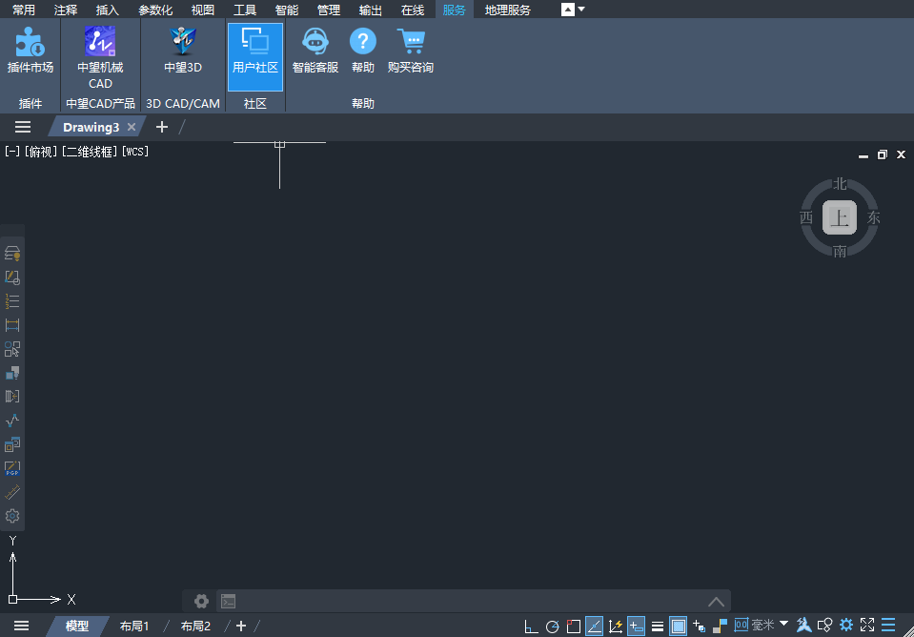
Task: Click the annotation scale compass icon in status bar
Action: click(x=803, y=626)
